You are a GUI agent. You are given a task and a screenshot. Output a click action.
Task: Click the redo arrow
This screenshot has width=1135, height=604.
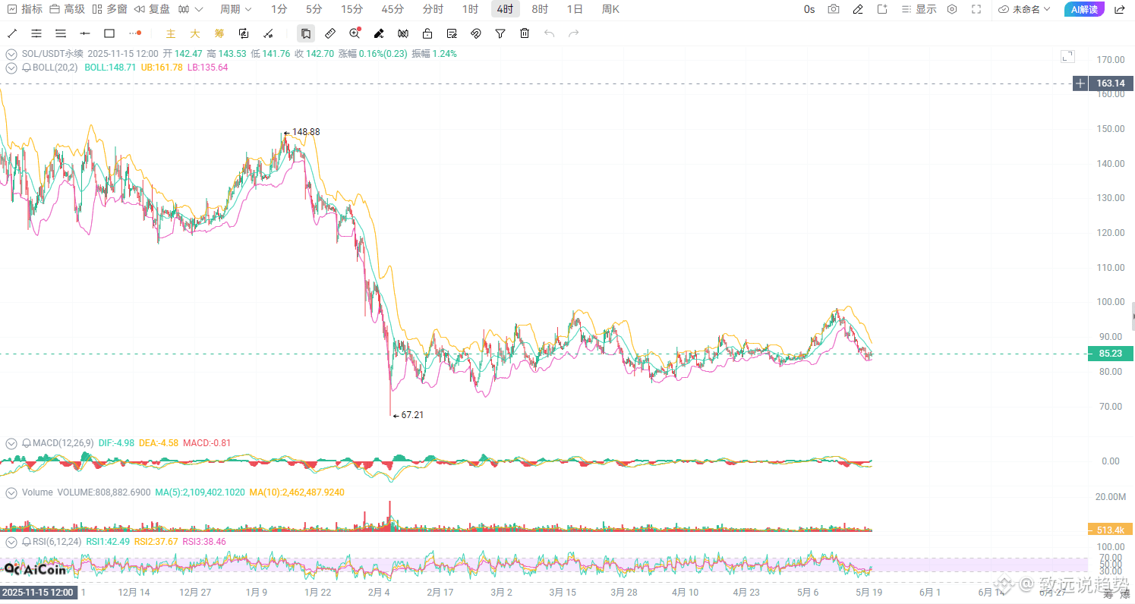coord(574,33)
